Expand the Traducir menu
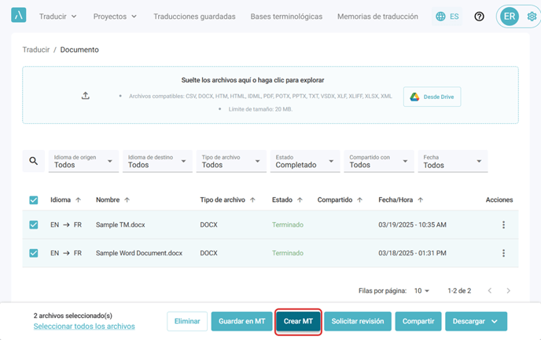This screenshot has width=541, height=340. pyautogui.click(x=57, y=16)
